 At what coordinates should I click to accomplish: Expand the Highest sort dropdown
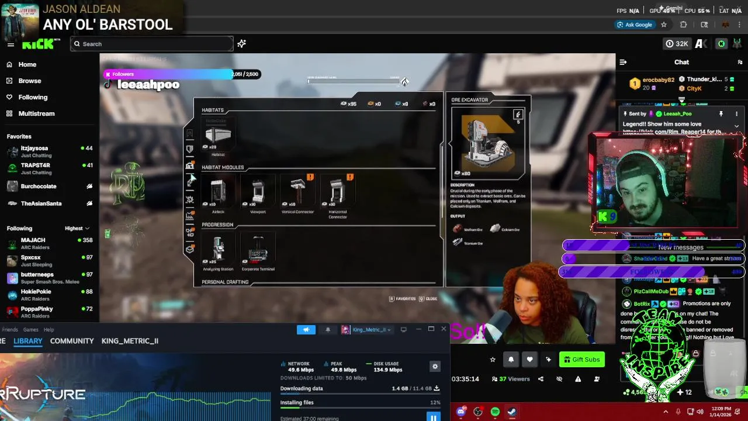tap(77, 229)
